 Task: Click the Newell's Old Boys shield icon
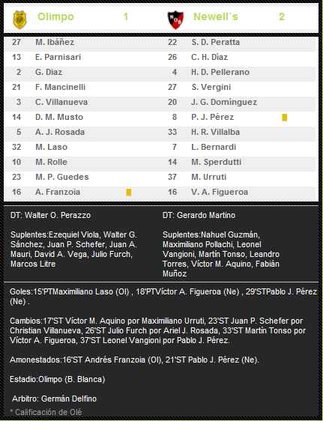tap(175, 20)
